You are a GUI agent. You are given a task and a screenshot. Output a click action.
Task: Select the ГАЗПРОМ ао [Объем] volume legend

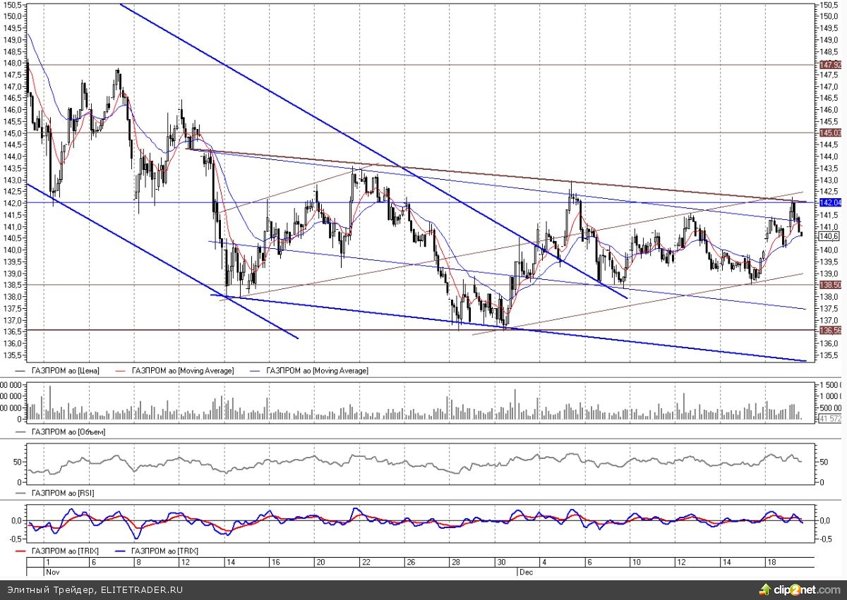68,431
